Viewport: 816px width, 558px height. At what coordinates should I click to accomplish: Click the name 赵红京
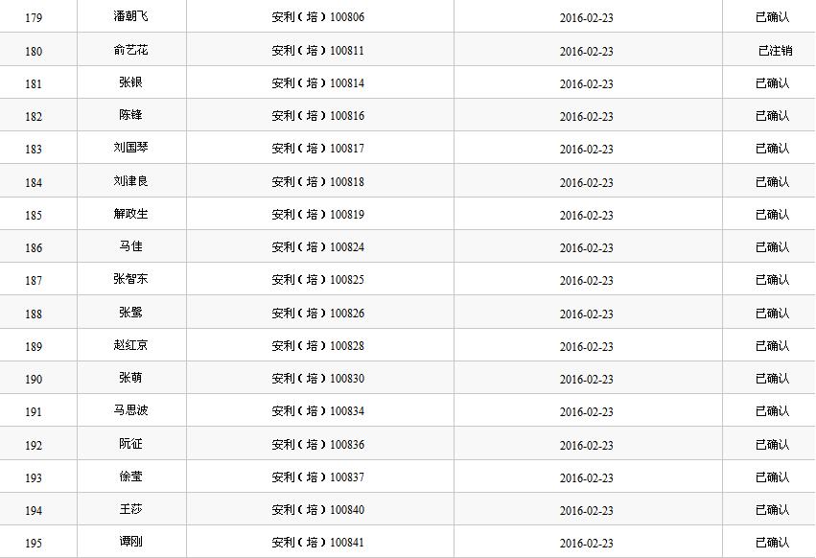click(130, 346)
